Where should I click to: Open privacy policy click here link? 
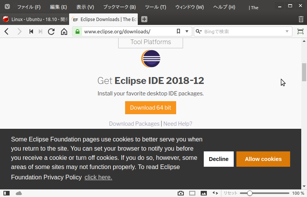[x=98, y=177]
